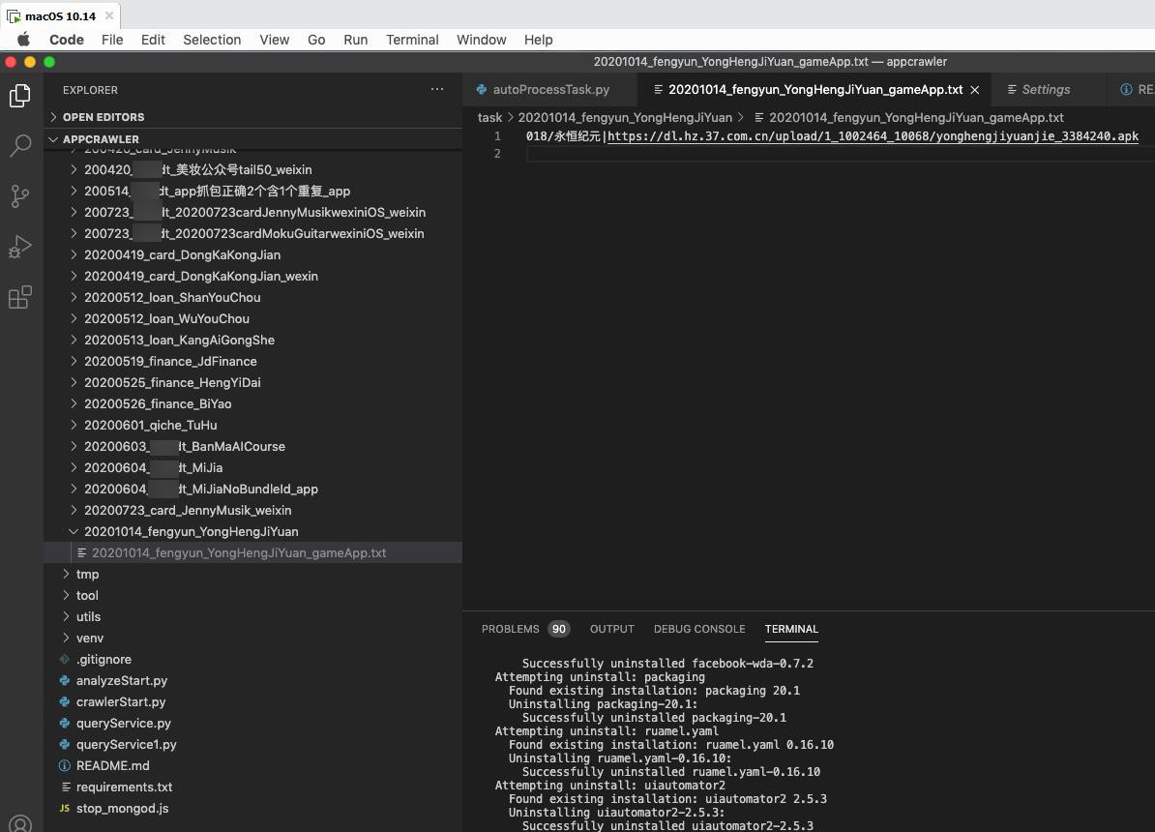Click the Explorer more actions ellipsis
The width and height of the screenshot is (1155, 832).
pyautogui.click(x=437, y=89)
